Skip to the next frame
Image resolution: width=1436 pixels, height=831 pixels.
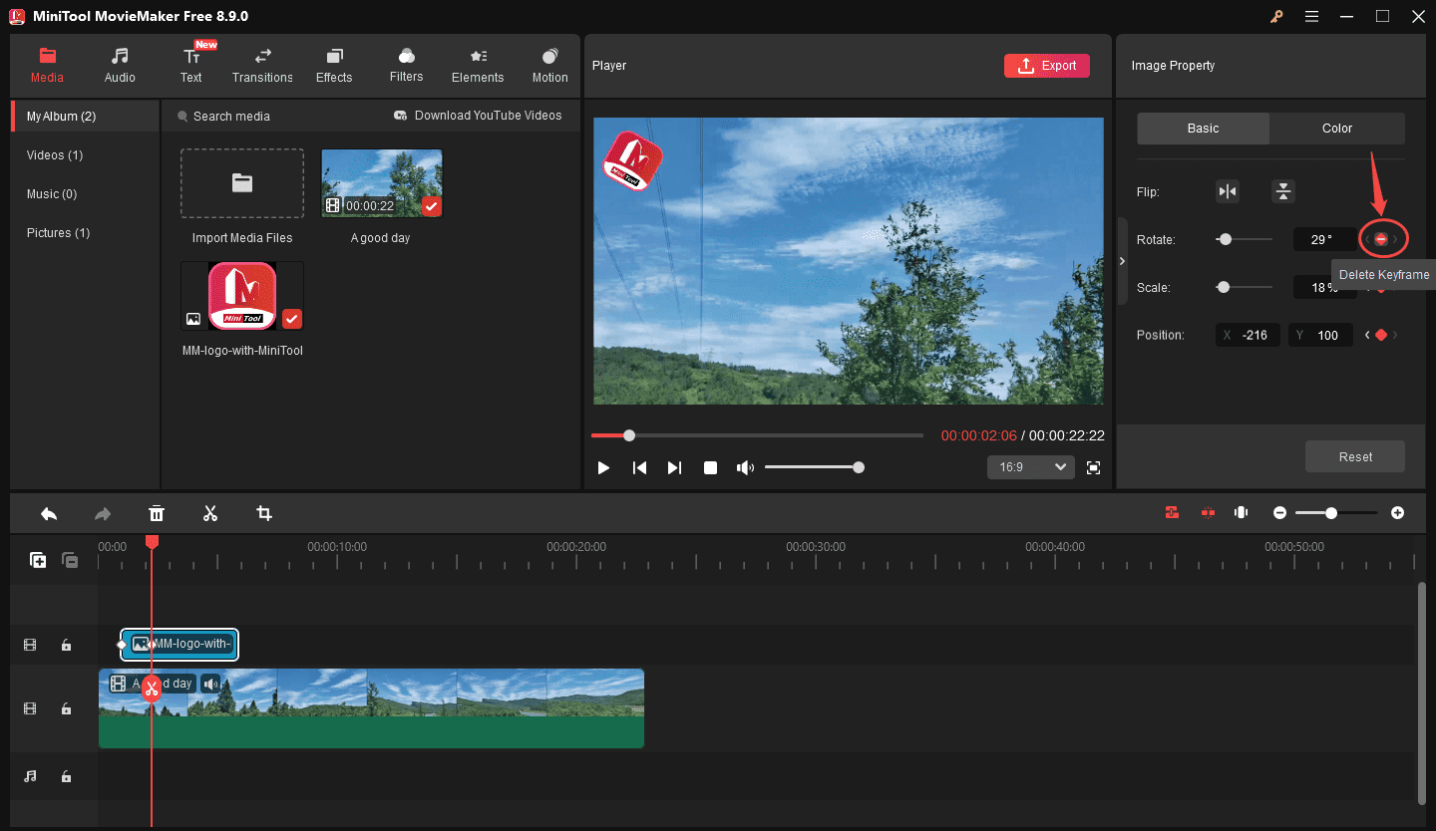675,467
